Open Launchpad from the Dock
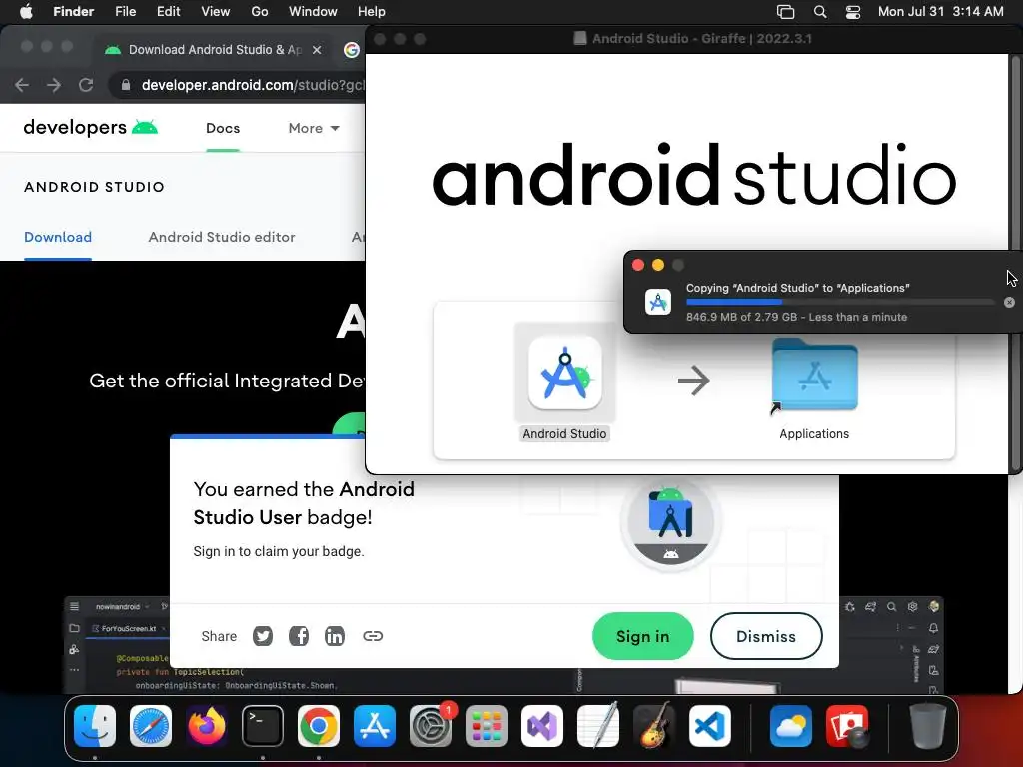The height and width of the screenshot is (767, 1023). 487,726
